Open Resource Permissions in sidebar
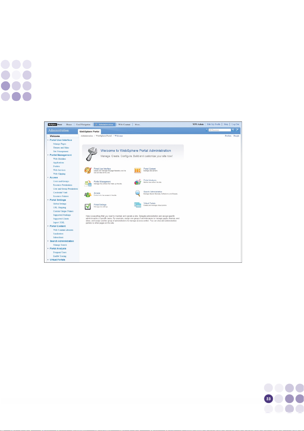Image resolution: width=304 pixels, height=431 pixels. click(63, 185)
